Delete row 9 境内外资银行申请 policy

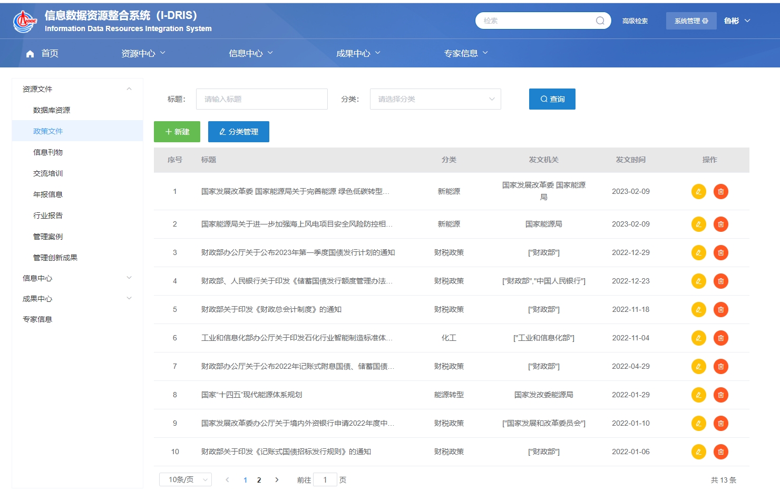coord(720,423)
